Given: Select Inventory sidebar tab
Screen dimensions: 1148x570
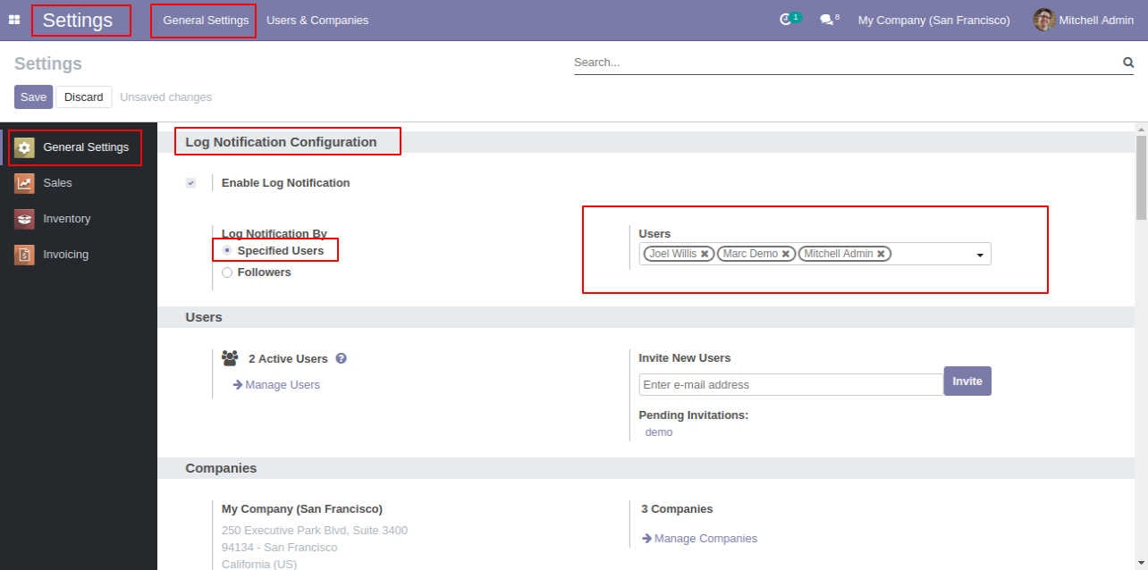Looking at the screenshot, I should pyautogui.click(x=79, y=219).
